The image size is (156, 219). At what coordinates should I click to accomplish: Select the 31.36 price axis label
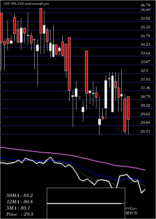[x=145, y=88]
